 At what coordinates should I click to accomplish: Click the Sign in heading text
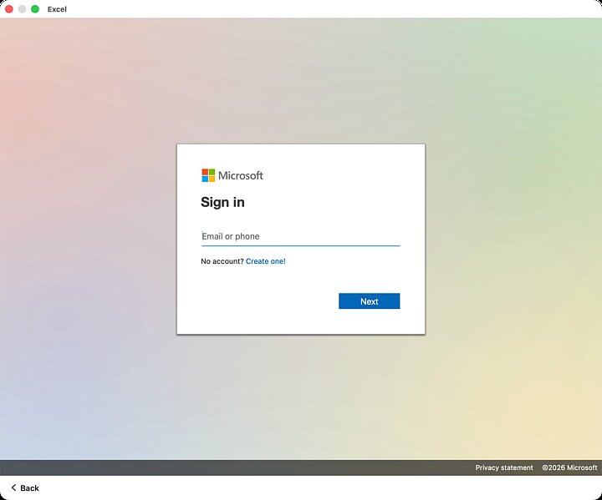222,202
